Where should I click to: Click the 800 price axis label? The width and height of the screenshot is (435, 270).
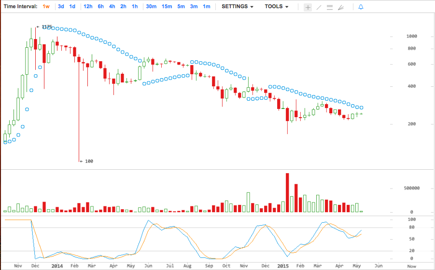(x=412, y=49)
